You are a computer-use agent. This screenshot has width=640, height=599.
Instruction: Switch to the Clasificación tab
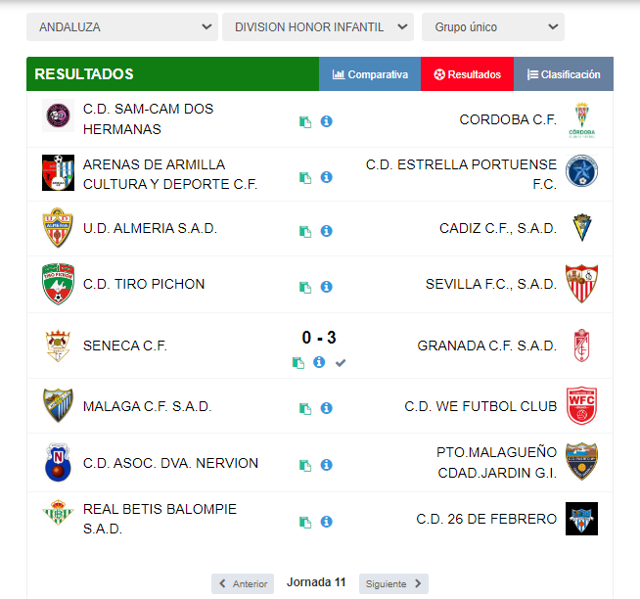[564, 74]
